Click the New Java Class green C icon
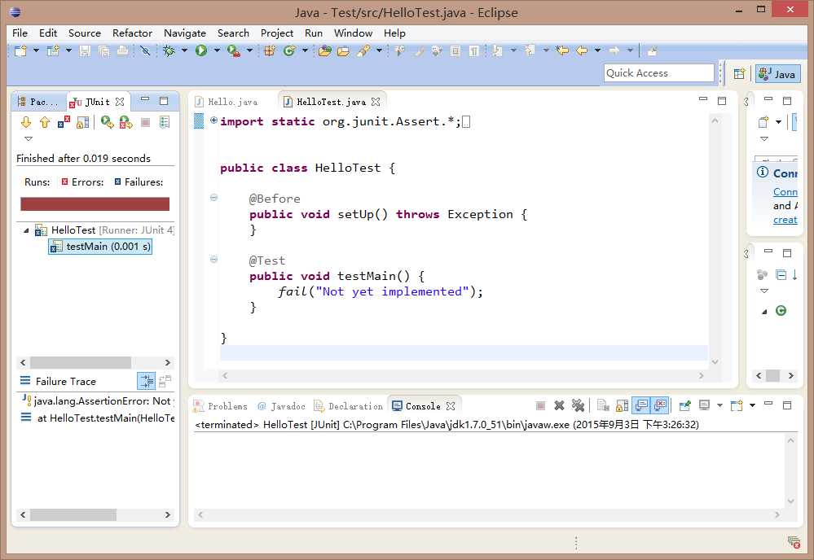This screenshot has height=560, width=814. tap(289, 50)
